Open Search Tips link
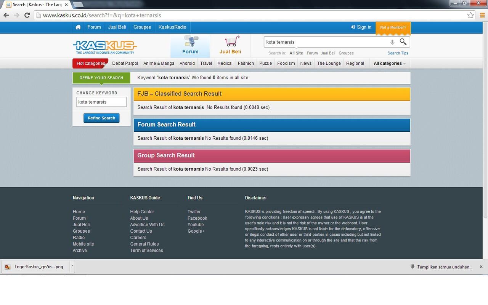Image resolution: width=488 pixels, height=305 pixels. pyautogui.click(x=398, y=53)
